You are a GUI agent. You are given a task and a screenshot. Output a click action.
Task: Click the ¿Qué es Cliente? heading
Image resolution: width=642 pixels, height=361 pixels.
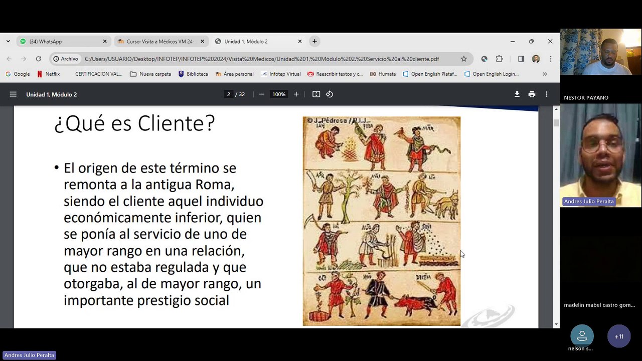click(x=134, y=123)
